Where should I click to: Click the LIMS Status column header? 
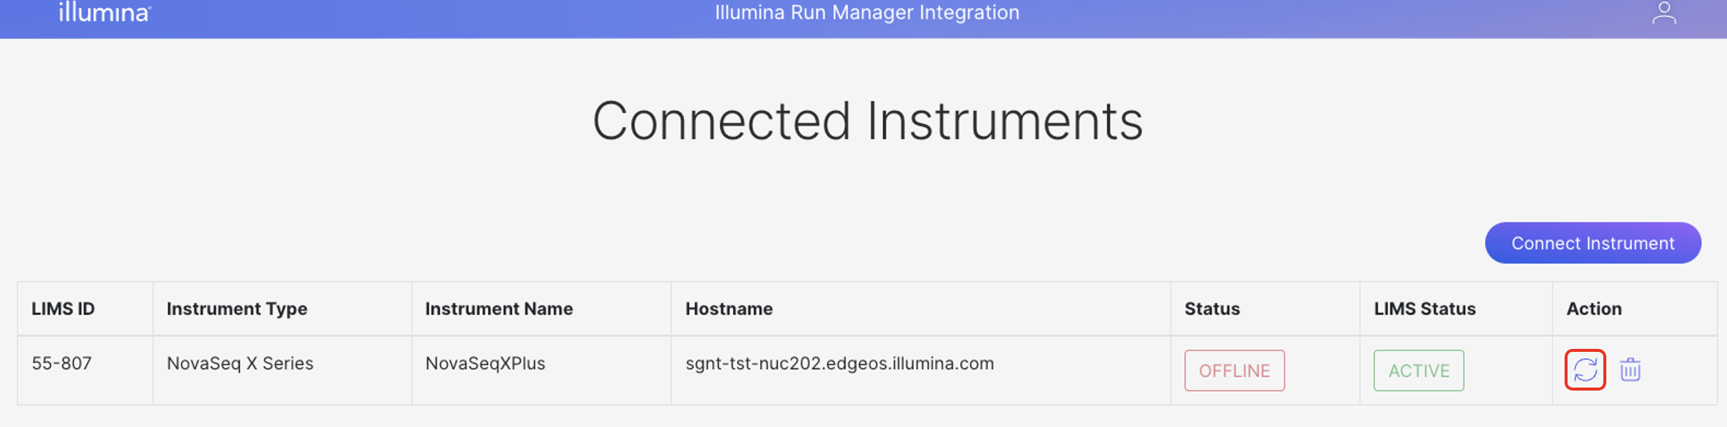coord(1425,309)
